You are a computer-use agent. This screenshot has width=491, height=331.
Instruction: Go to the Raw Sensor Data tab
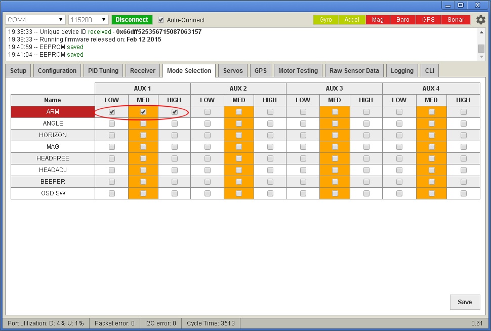(x=354, y=71)
